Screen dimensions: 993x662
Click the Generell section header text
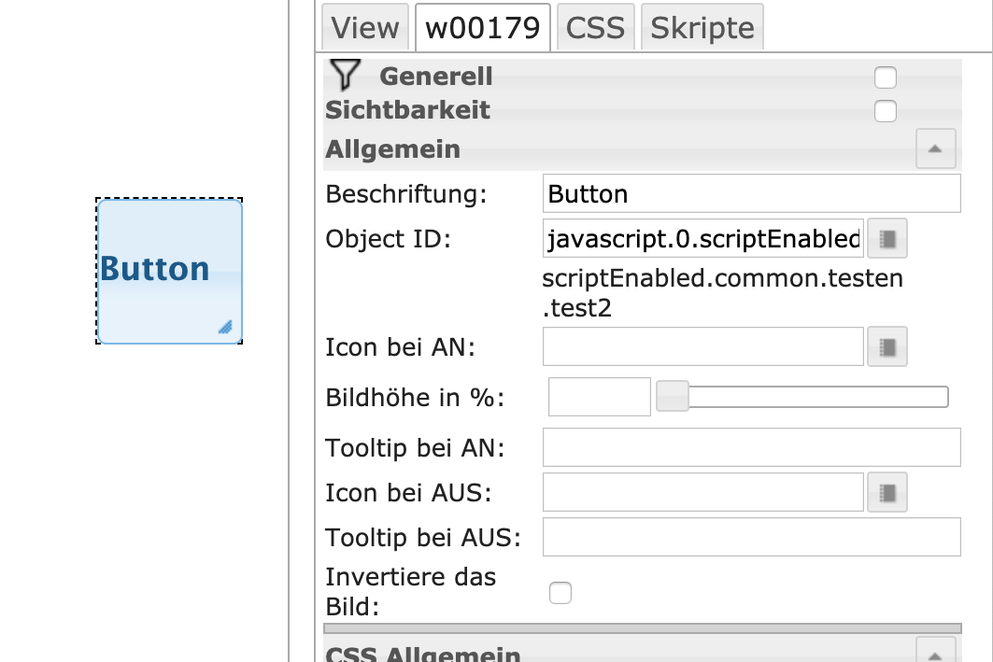click(x=435, y=77)
